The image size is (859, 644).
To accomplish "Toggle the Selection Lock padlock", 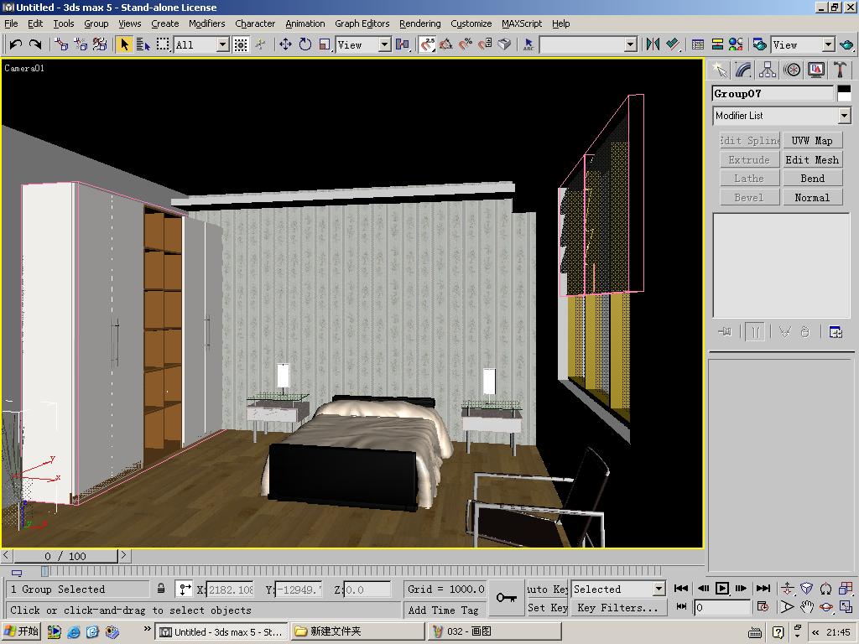I will point(161,589).
